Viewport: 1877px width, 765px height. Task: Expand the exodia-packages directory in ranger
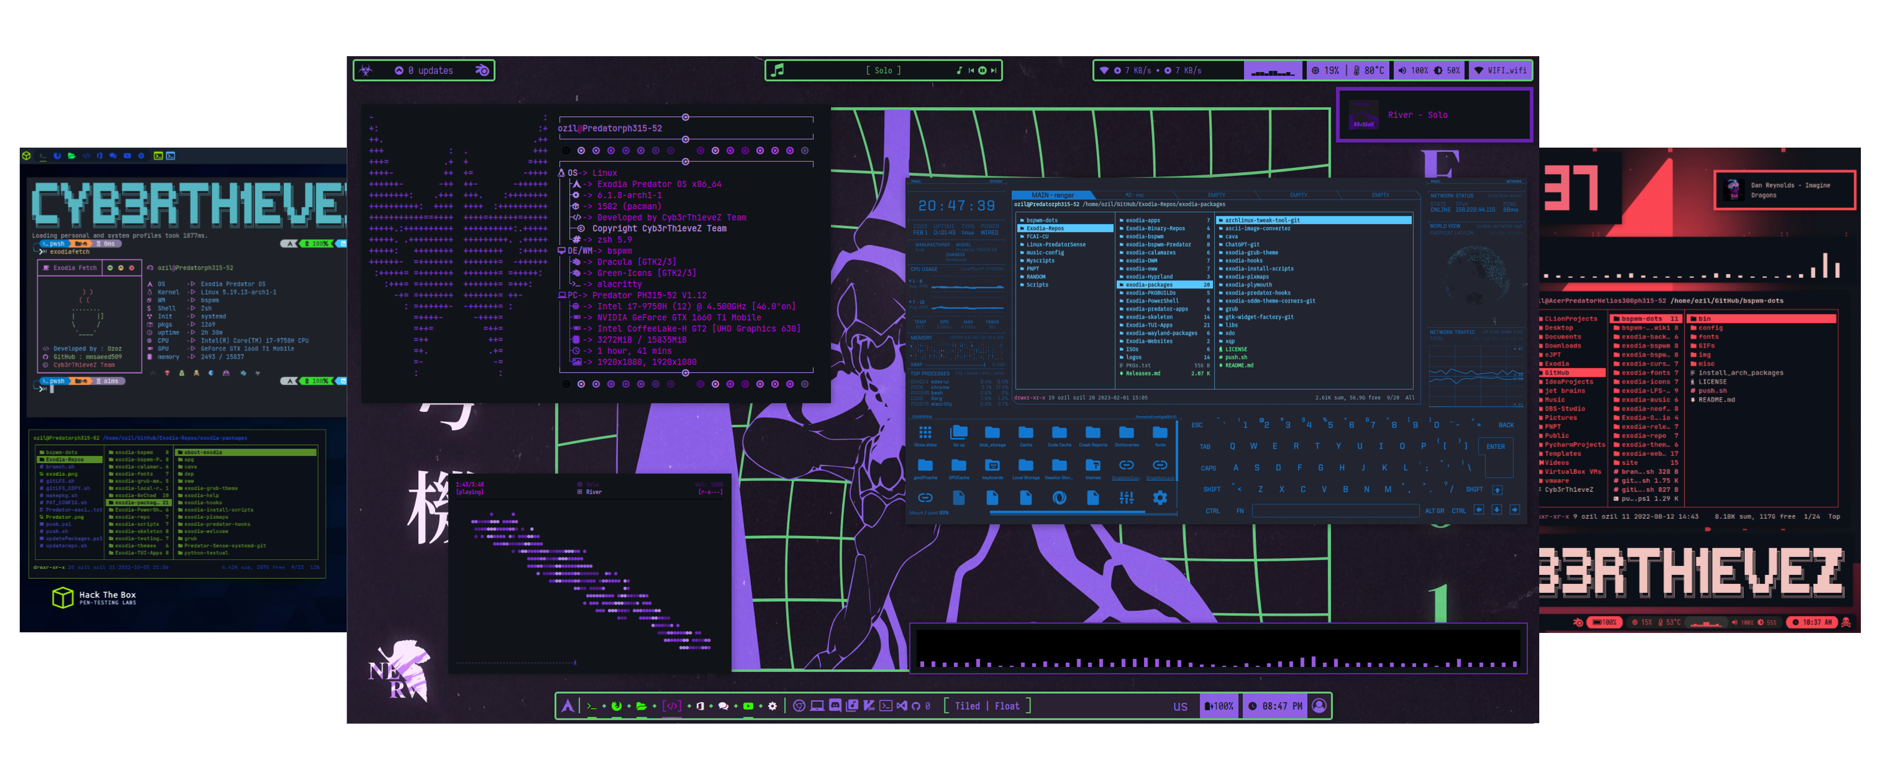coord(1148,285)
